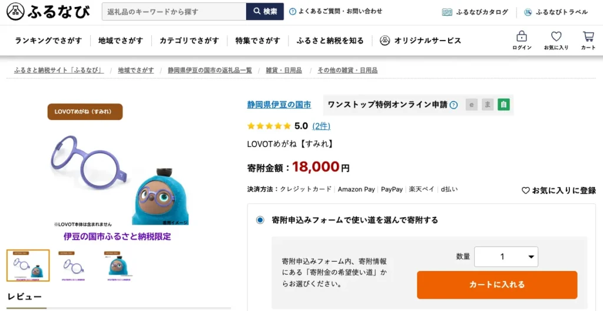603x311 pixels.
Task: Click the Furunavi home logo
Action: click(x=48, y=12)
